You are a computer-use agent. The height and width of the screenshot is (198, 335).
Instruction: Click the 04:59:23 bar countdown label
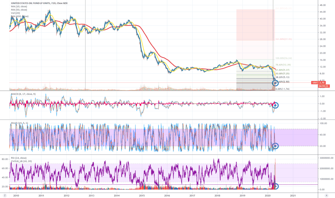pyautogui.click(x=324, y=86)
